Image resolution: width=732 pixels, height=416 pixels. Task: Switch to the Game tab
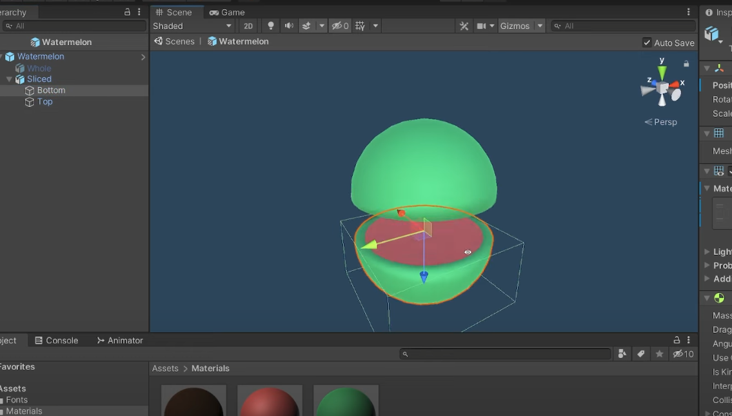click(x=228, y=12)
